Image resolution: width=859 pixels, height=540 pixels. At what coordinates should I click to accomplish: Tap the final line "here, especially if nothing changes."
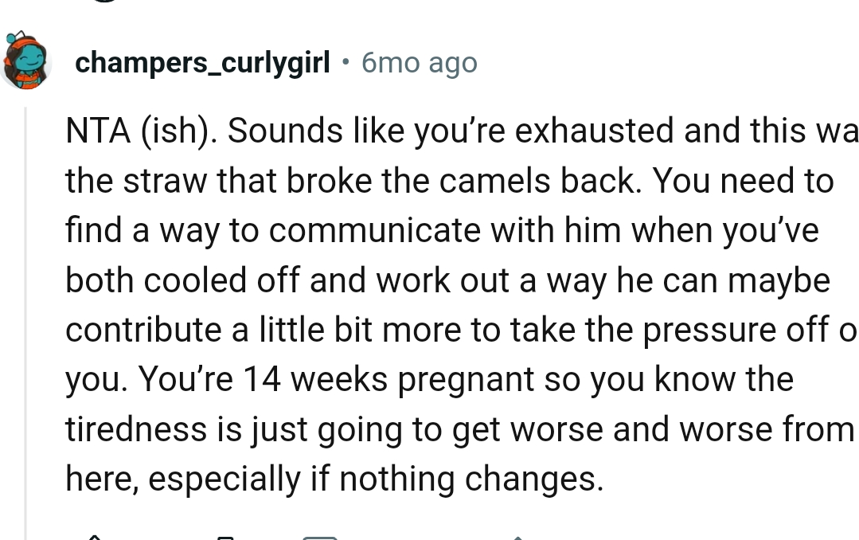click(334, 479)
